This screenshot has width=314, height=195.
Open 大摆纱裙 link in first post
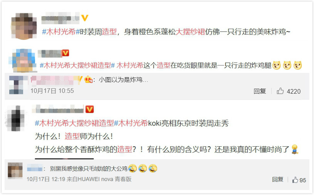[x=190, y=32]
